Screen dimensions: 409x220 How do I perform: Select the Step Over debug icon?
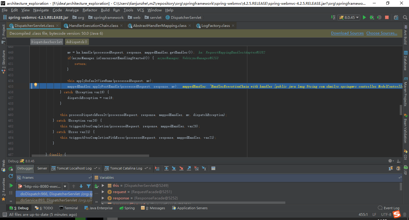[x=166, y=168]
